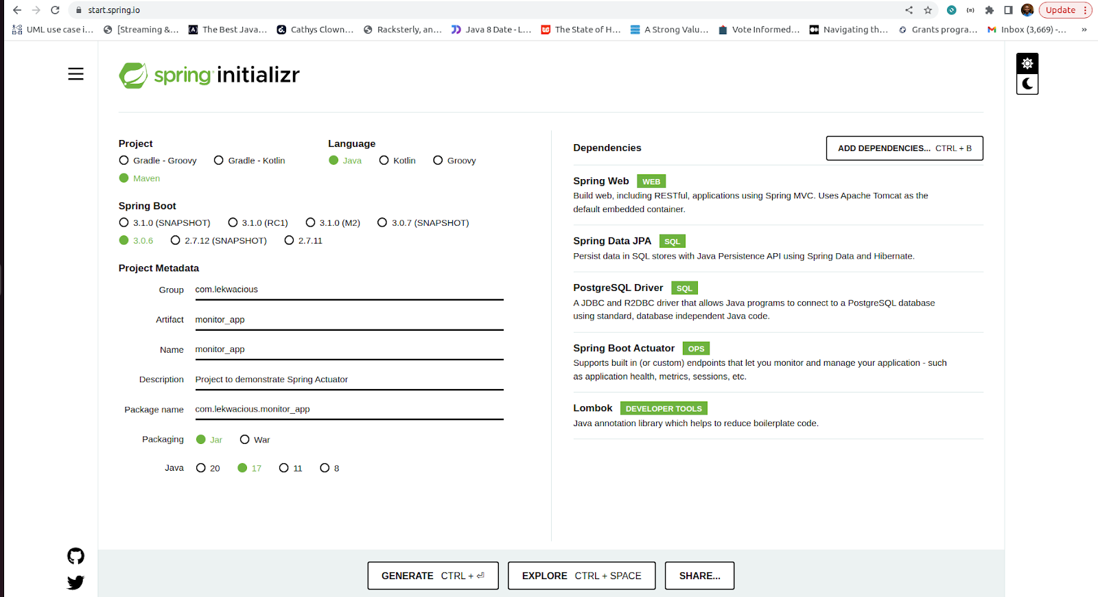Switch to dark theme moon icon

(1027, 84)
